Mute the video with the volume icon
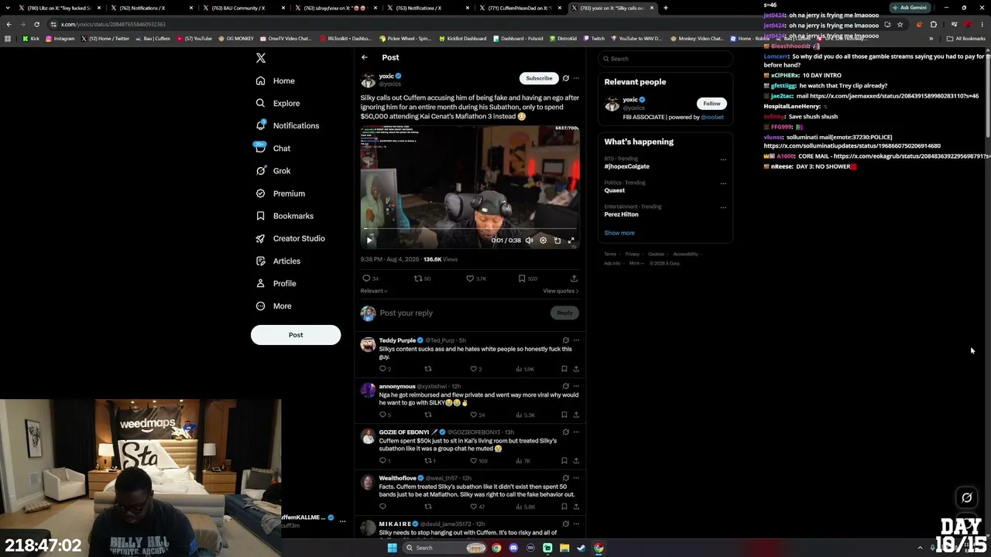The height and width of the screenshot is (557, 991). (x=530, y=240)
